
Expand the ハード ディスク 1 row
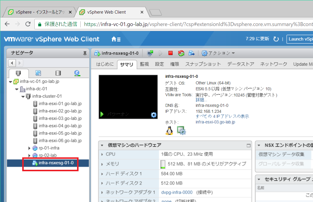(x=102, y=174)
